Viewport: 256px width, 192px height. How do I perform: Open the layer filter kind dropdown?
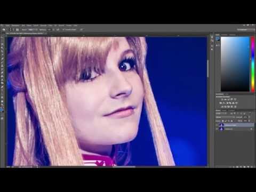(x=221, y=114)
